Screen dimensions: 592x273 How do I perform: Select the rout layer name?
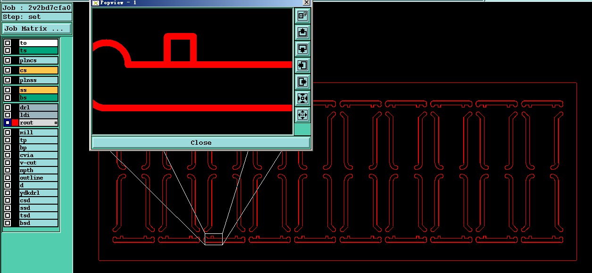(x=39, y=123)
